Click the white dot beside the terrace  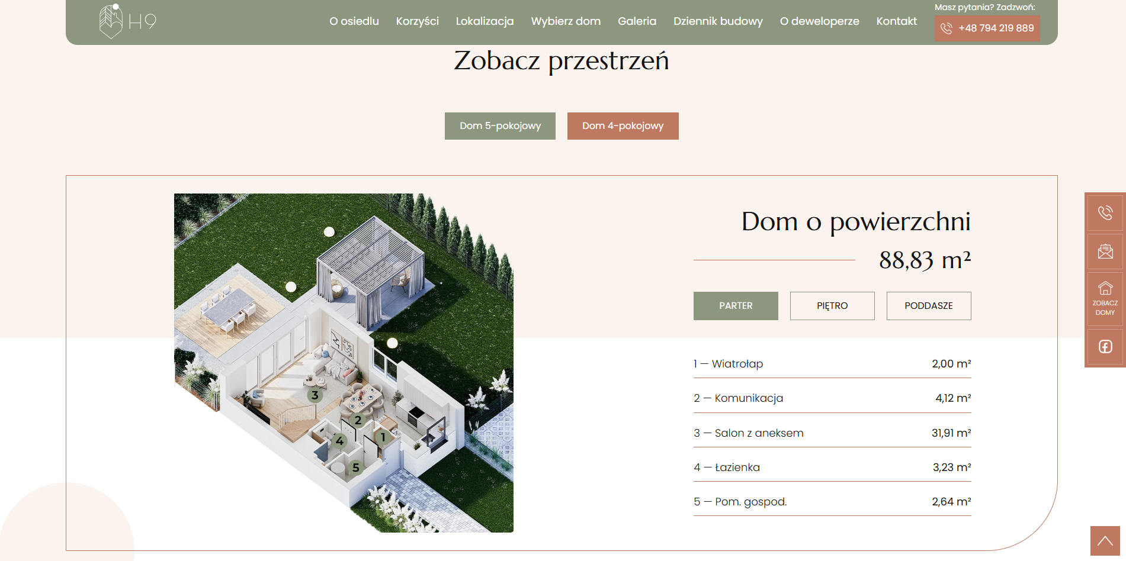click(291, 286)
